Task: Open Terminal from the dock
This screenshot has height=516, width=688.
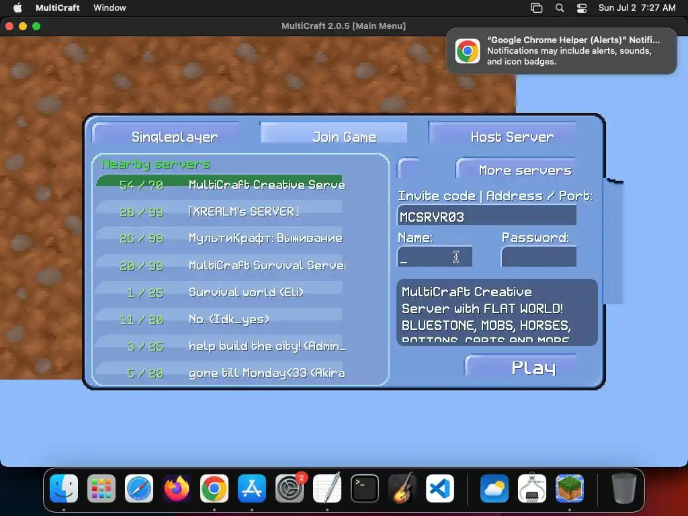Action: coord(365,488)
